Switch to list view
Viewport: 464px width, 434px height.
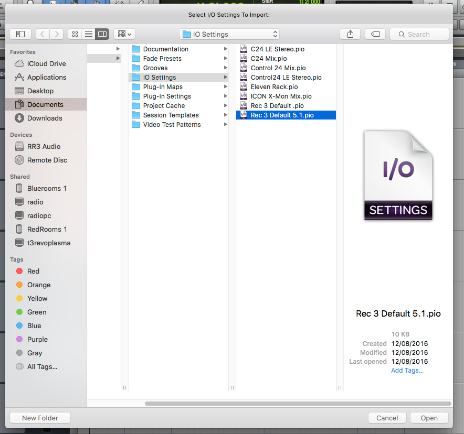[89, 34]
